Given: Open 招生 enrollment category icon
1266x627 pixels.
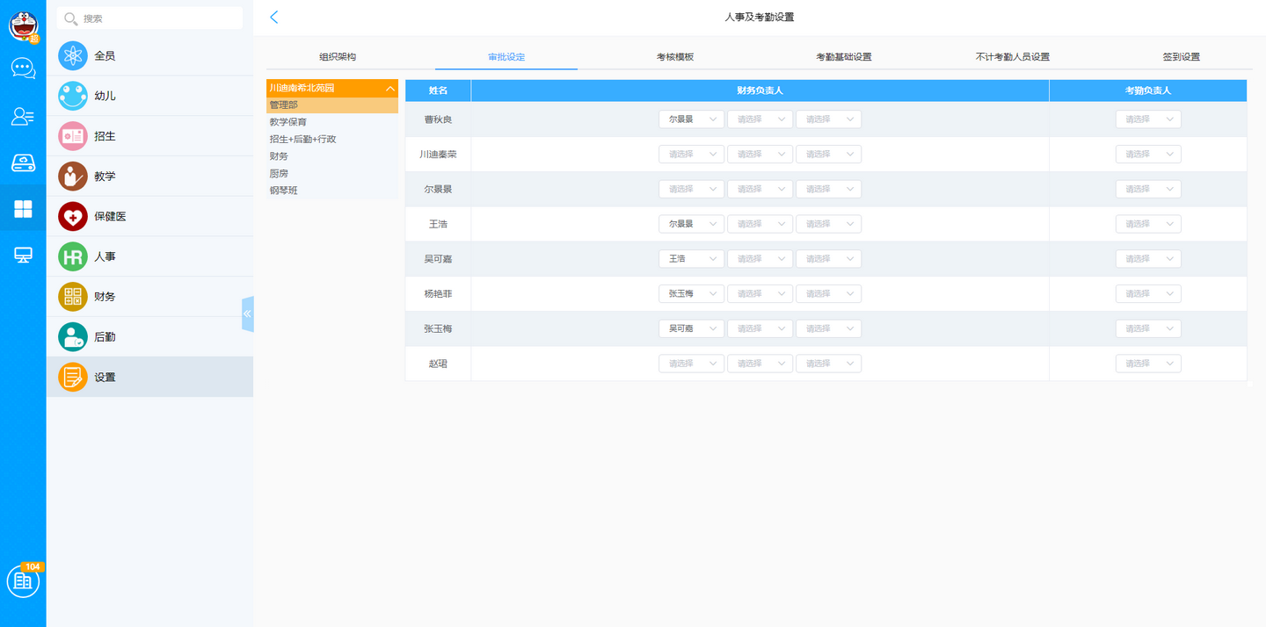Looking at the screenshot, I should click(x=73, y=136).
